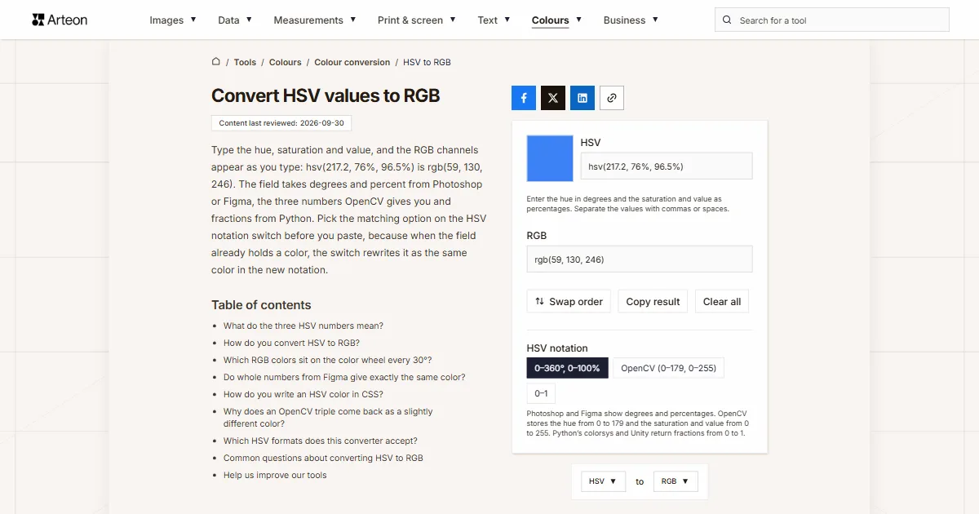Expand the Text menu
This screenshot has height=514, width=979.
pyautogui.click(x=494, y=20)
